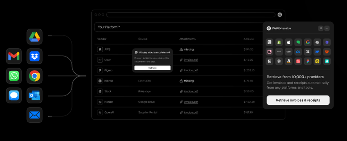Pick the Apple logo in the extension grid
Viewport: 347px width, 141px height.
pyautogui.click(x=289, y=42)
